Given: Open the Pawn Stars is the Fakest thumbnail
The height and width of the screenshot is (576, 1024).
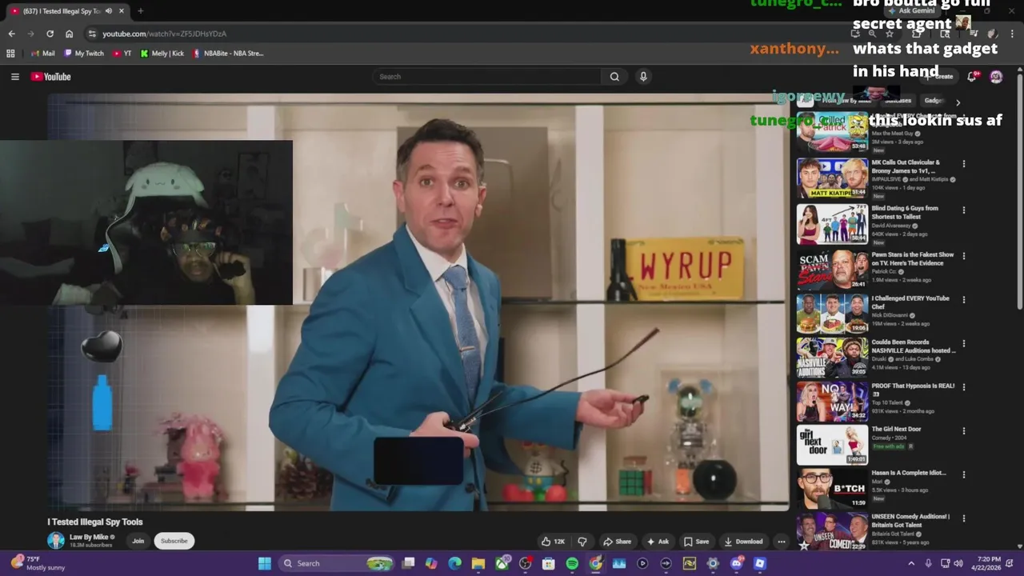Looking at the screenshot, I should coord(832,270).
